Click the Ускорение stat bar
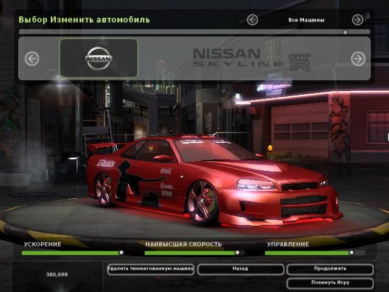Viewport: 389px width, 292px height. [x=73, y=253]
